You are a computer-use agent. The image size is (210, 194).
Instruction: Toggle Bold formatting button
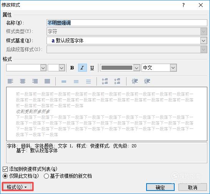click(x=72, y=68)
